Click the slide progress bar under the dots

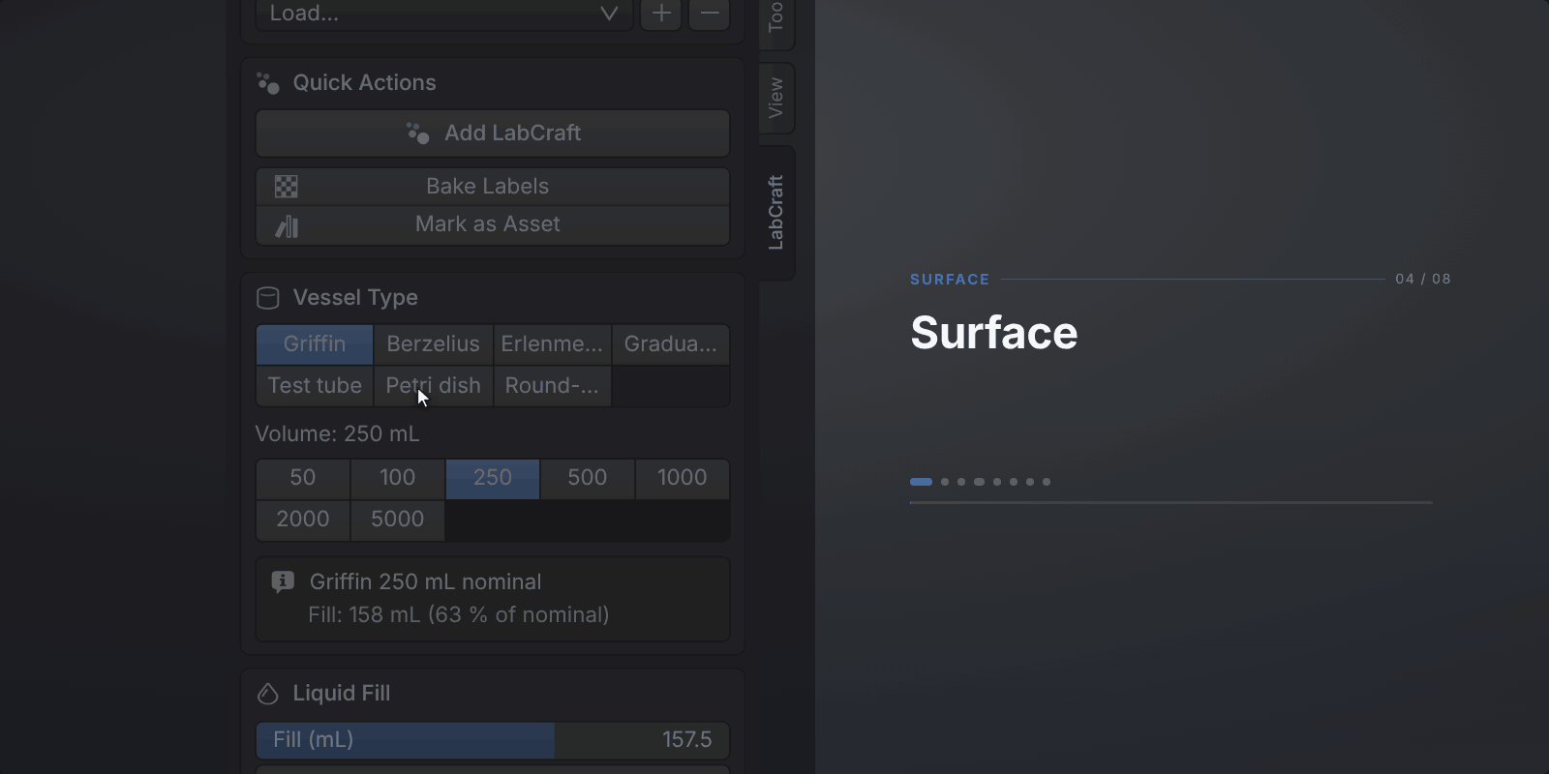tap(1171, 503)
